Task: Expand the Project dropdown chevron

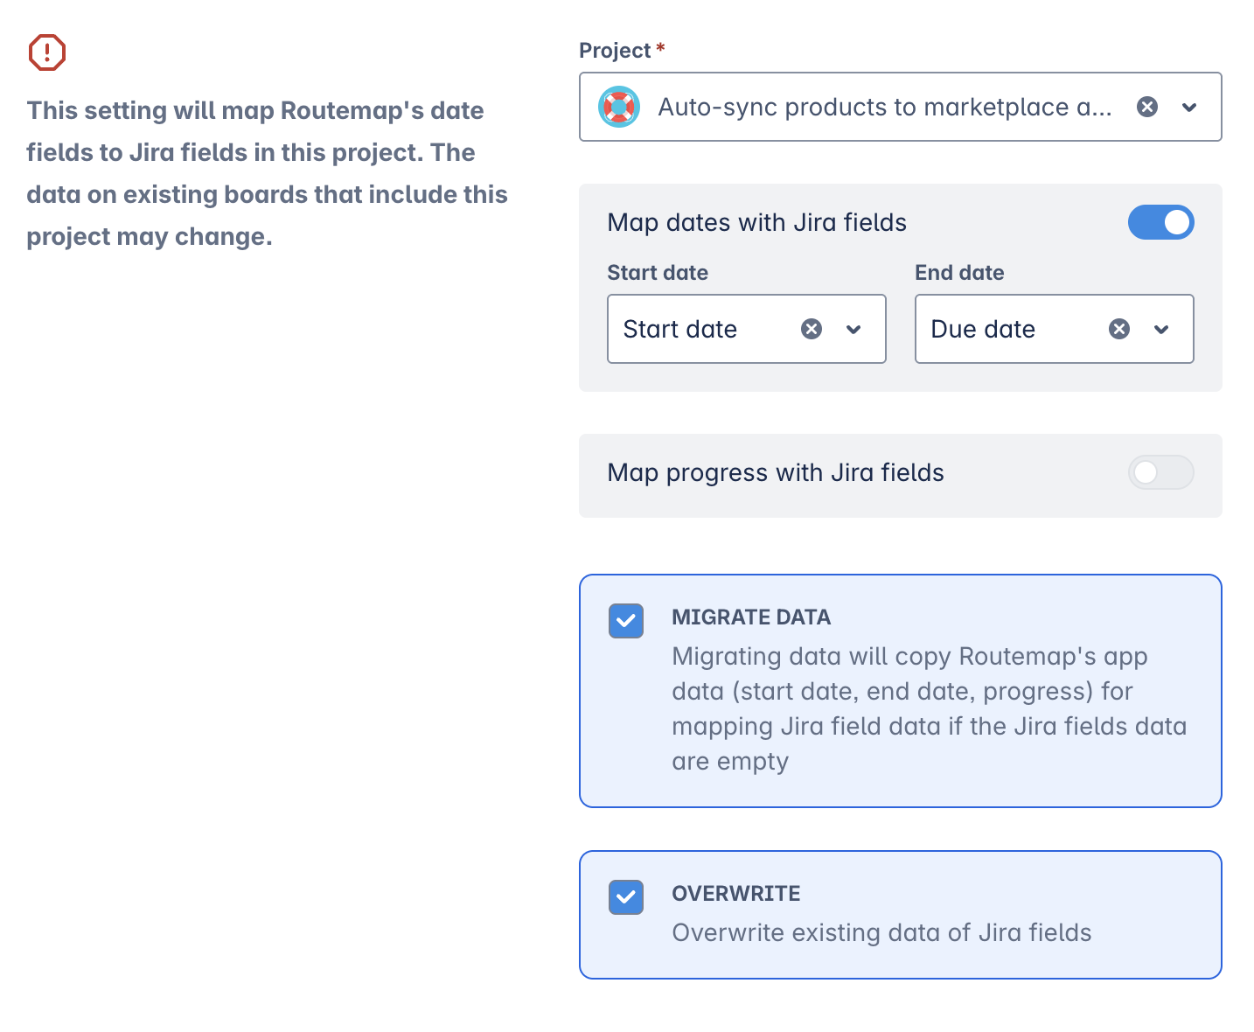Action: (1189, 108)
